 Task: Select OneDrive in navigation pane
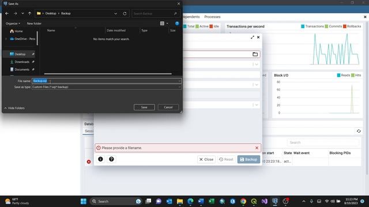pos(22,39)
